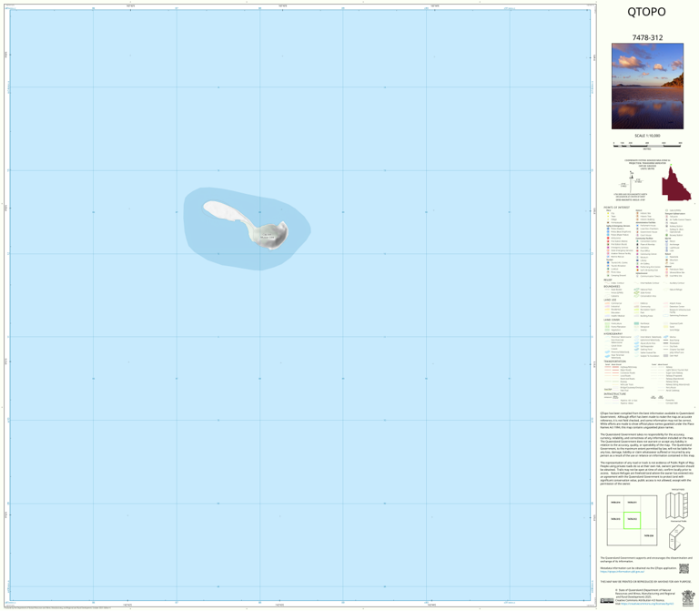Click the QTOPO title heading

point(646,12)
